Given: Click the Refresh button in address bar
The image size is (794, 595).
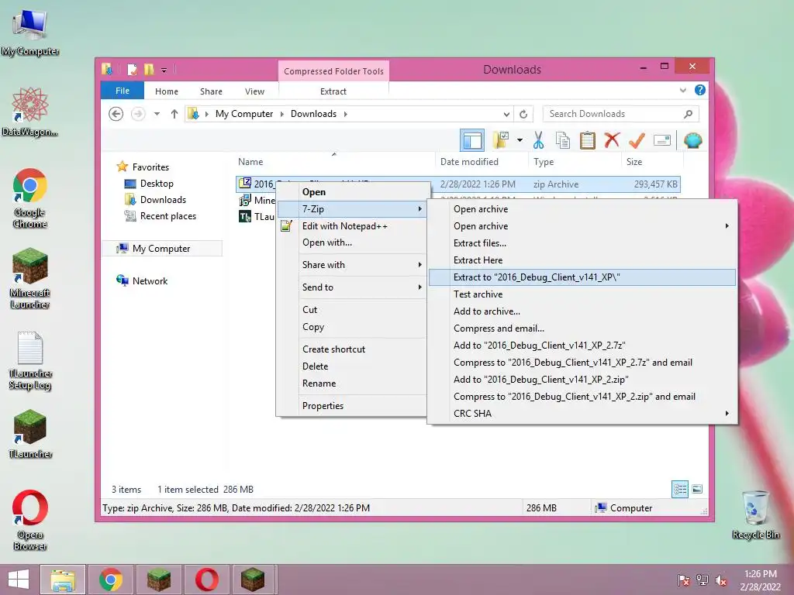Looking at the screenshot, I should (523, 114).
